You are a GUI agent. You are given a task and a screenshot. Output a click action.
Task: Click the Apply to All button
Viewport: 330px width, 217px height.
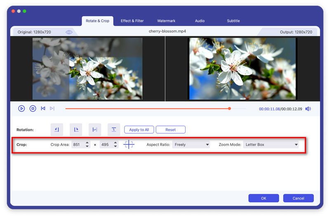point(139,130)
